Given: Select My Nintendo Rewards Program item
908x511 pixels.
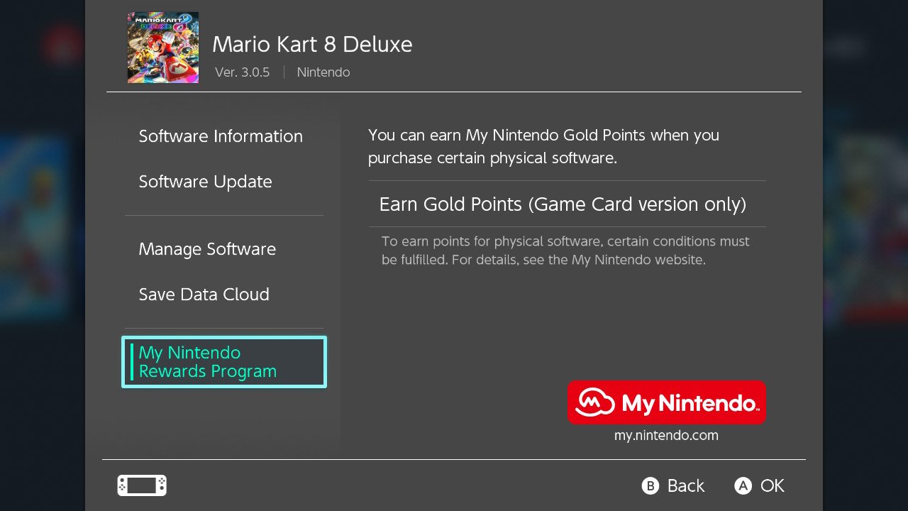Looking at the screenshot, I should pyautogui.click(x=224, y=362).
